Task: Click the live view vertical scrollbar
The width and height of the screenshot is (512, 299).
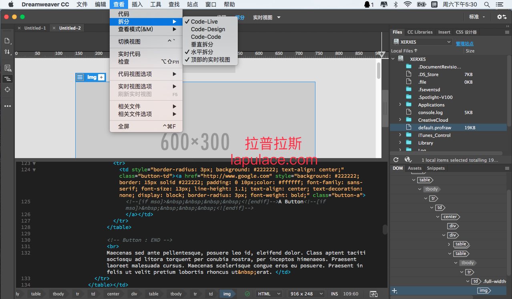Action: point(379,71)
